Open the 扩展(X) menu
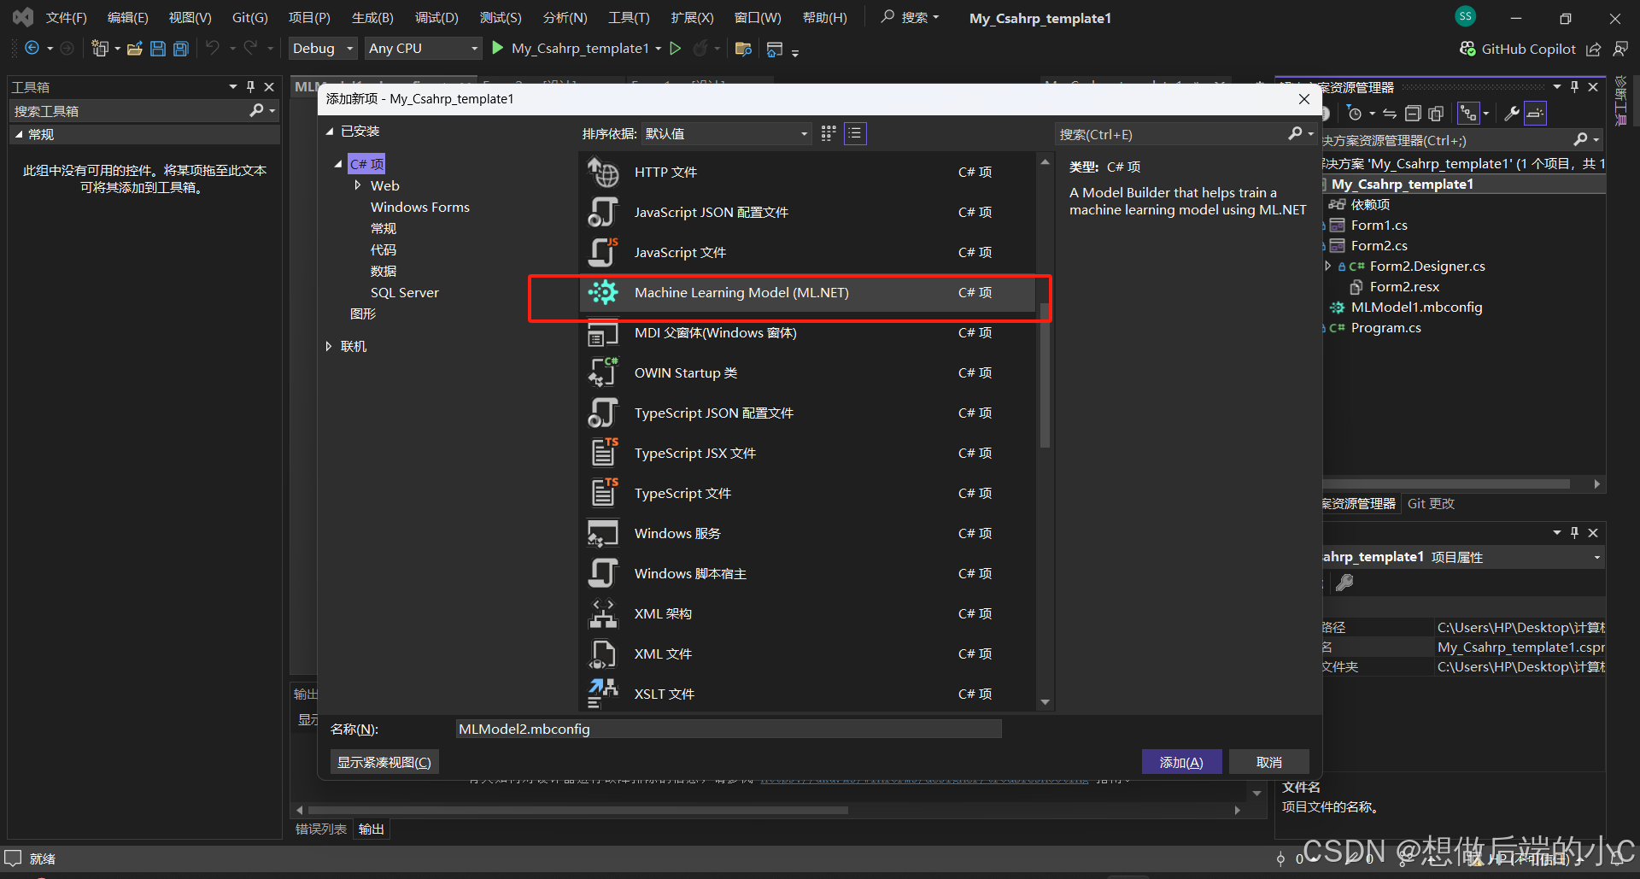This screenshot has width=1640, height=879. point(692,18)
